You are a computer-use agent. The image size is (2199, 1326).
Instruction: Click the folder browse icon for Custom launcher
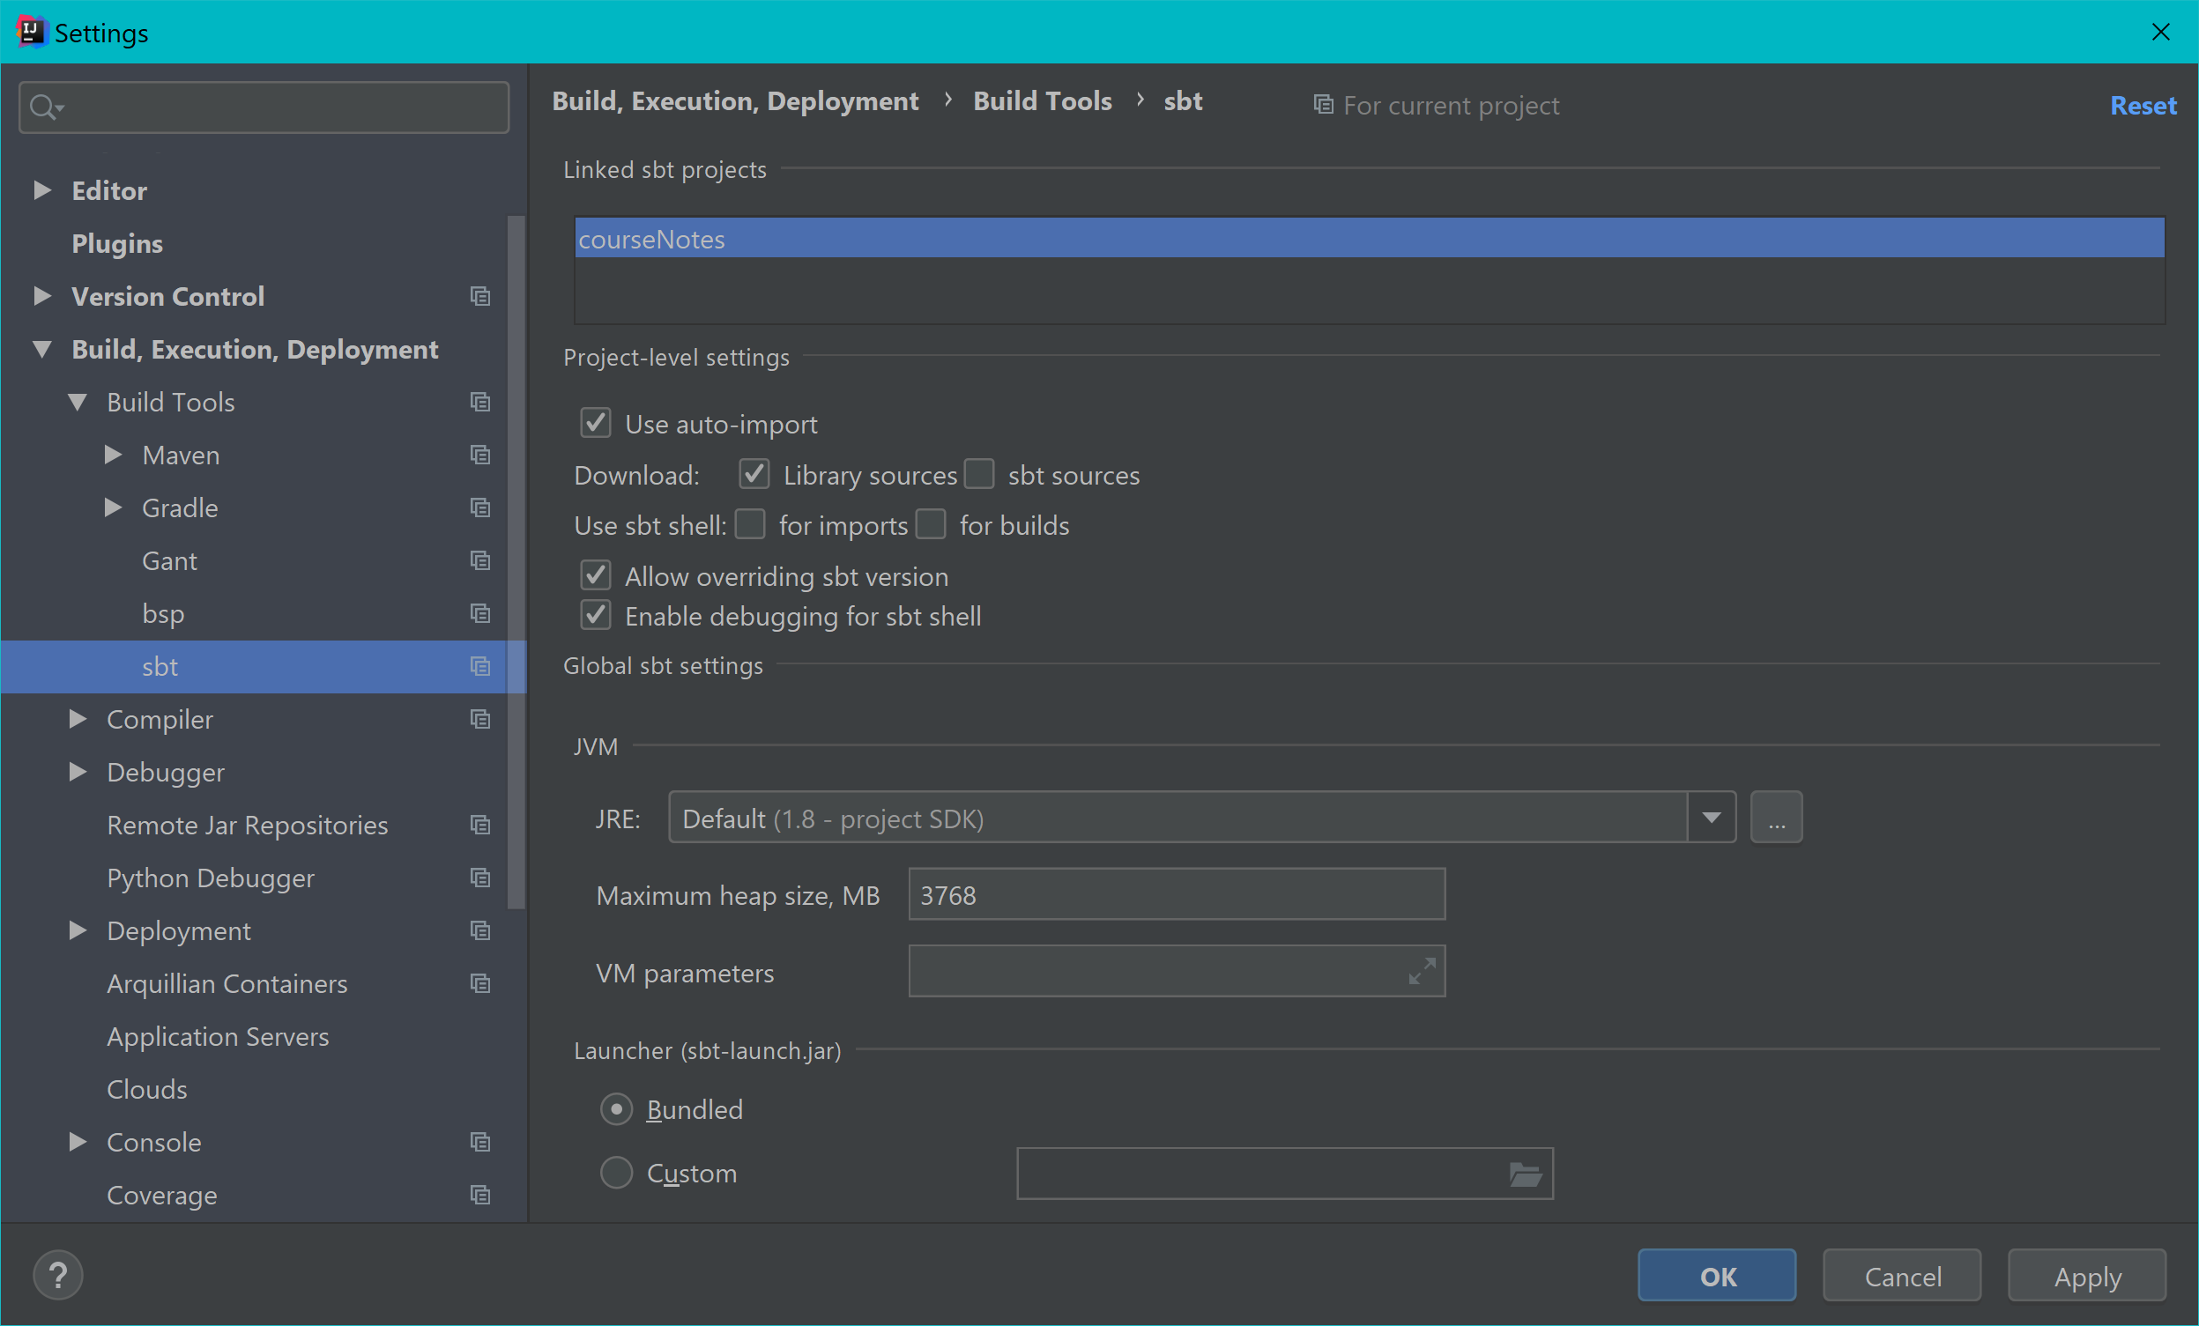coord(1526,1174)
